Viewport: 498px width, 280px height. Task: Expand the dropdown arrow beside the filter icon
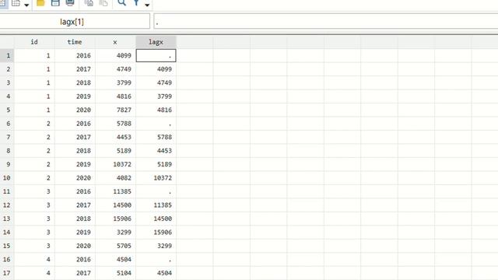[147, 5]
